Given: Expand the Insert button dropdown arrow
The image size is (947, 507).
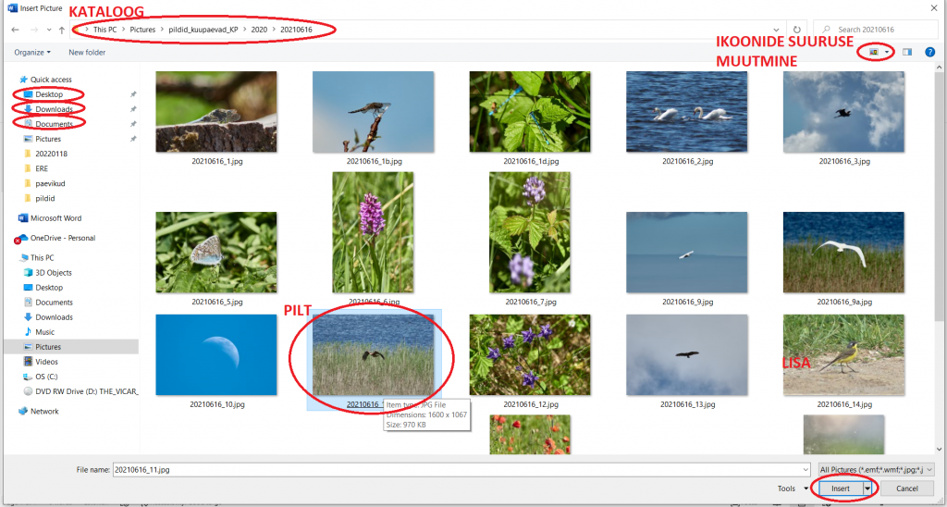Looking at the screenshot, I should (867, 488).
